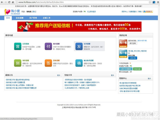Click the orange 签 sign-for reminder icon
Image resolution: width=160 pixels, height=120 pixels.
click(48, 63)
